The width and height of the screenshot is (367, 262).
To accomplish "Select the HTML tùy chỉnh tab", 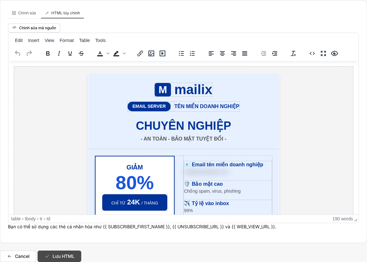I will point(62,13).
